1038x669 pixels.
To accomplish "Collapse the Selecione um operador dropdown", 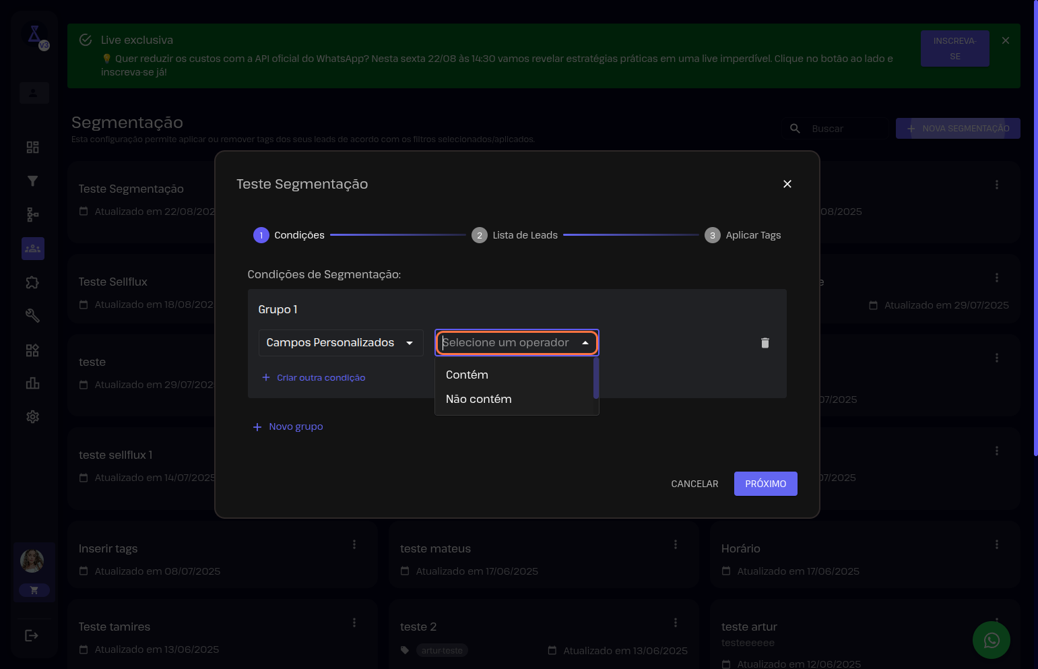I will [585, 343].
